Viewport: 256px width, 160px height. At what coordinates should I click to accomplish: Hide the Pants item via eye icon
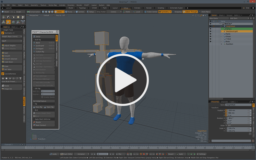(210, 34)
